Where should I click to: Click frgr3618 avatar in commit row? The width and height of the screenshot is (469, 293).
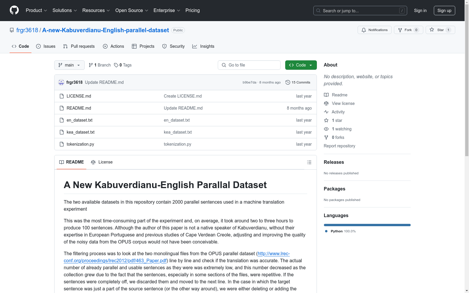[x=61, y=82]
